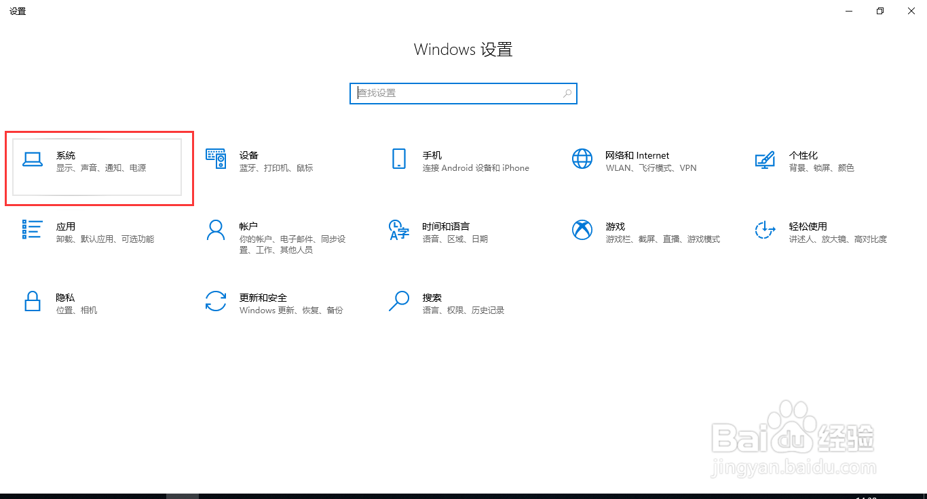927x499 pixels.
Task: Click Windows 更新、恢复、备份 description
Action: [x=291, y=311]
